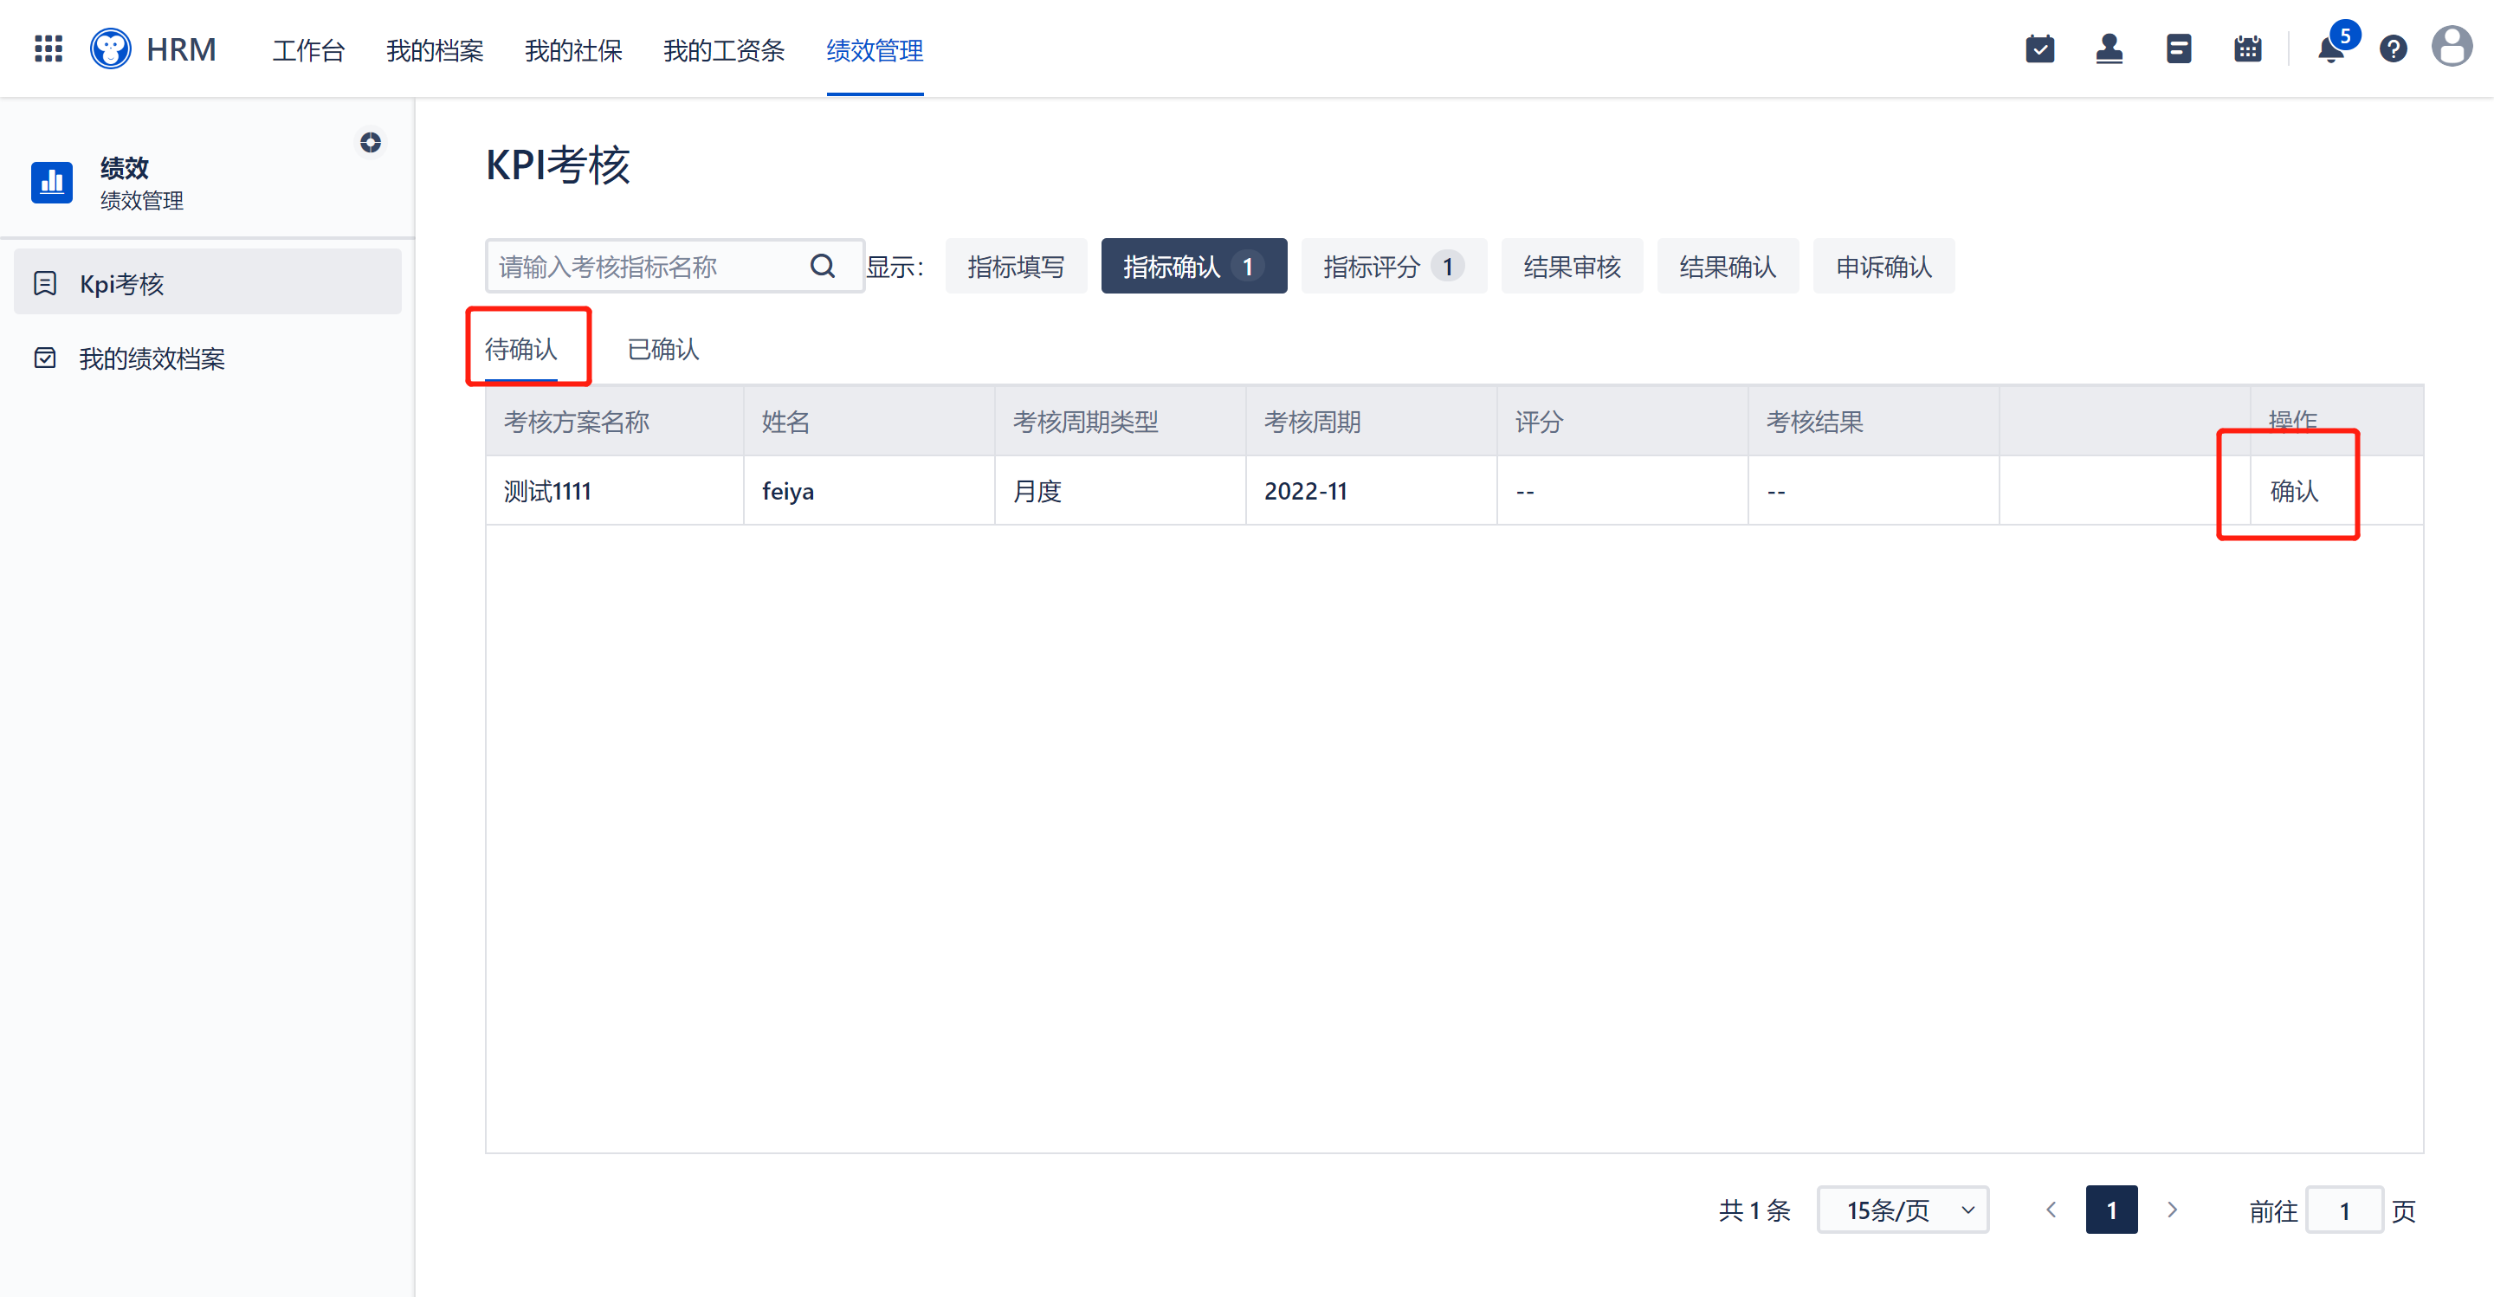Go to next page arrow
The width and height of the screenshot is (2494, 1297).
(2172, 1209)
